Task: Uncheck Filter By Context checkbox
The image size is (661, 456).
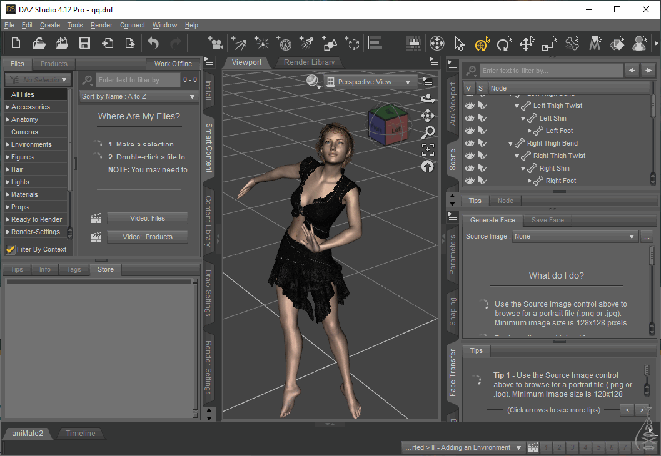Action: coord(11,249)
